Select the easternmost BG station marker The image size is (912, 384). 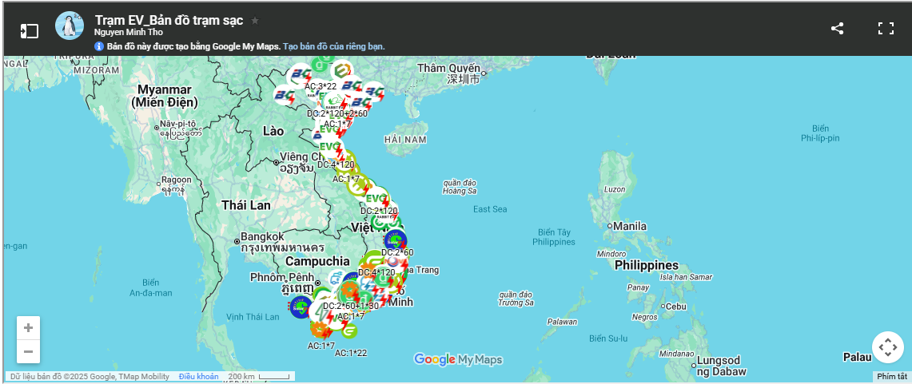coord(375,92)
